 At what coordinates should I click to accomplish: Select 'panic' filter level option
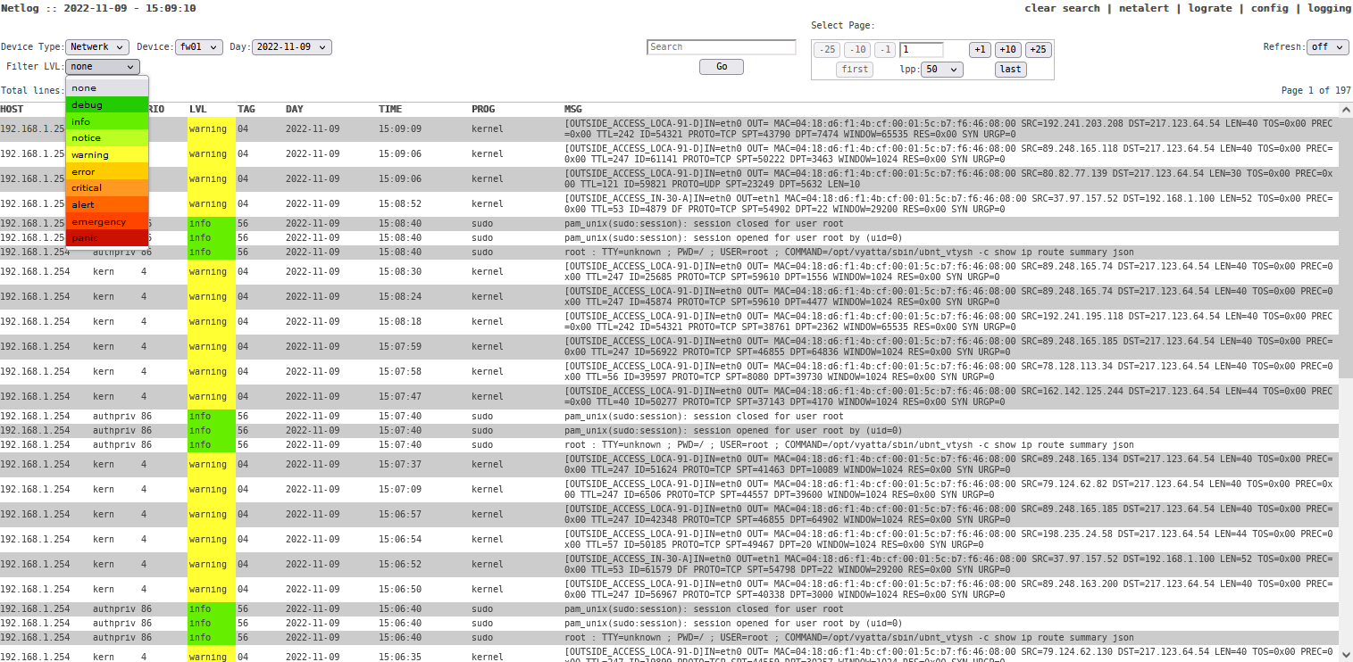pos(107,238)
